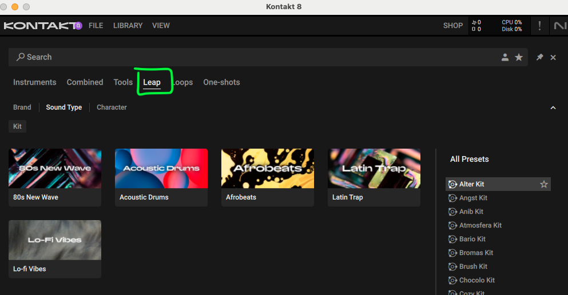The width and height of the screenshot is (568, 295).
Task: Click the Acoustic Drums caption text
Action: (144, 197)
